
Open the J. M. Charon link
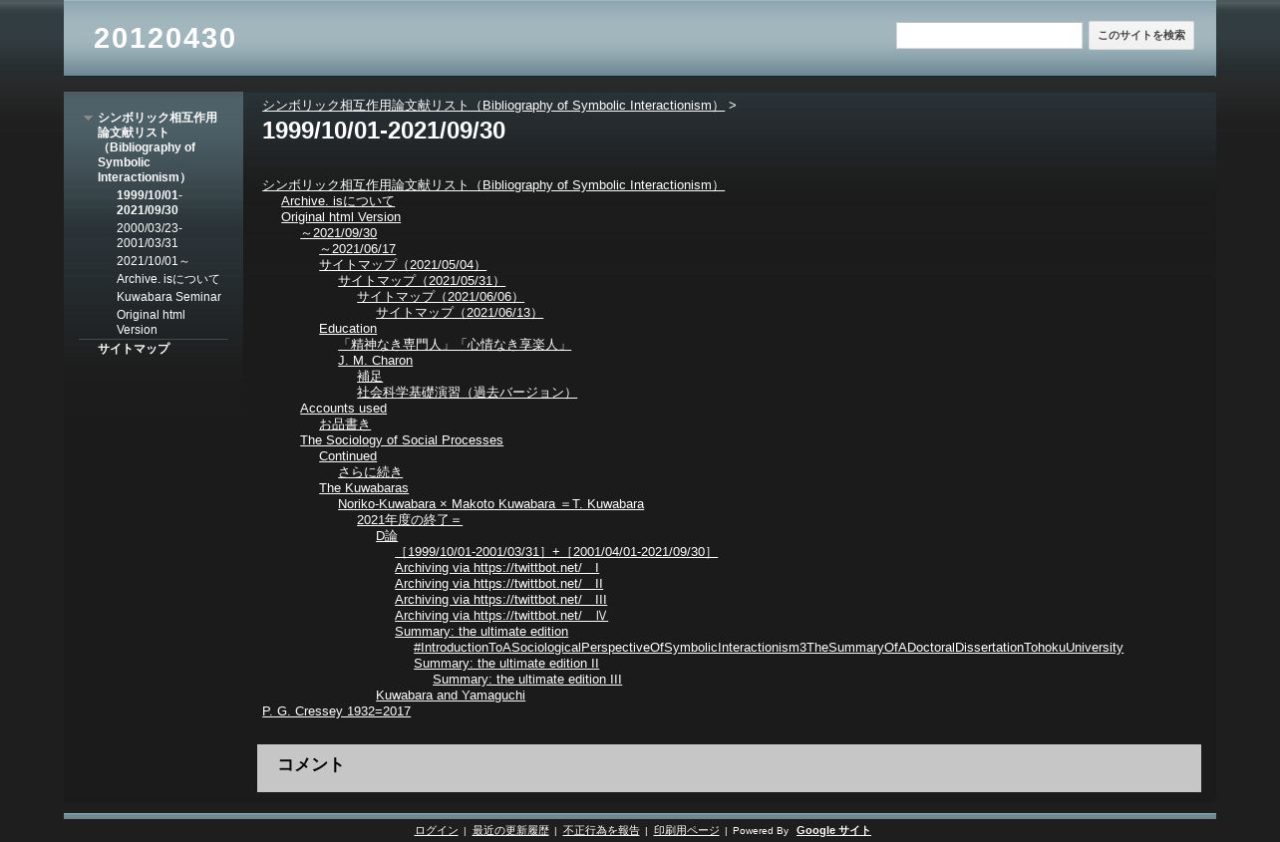375,360
